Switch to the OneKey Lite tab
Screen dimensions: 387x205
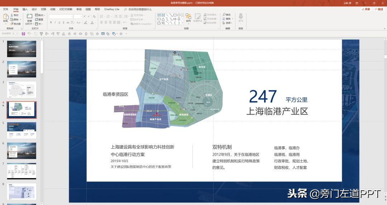111,9
